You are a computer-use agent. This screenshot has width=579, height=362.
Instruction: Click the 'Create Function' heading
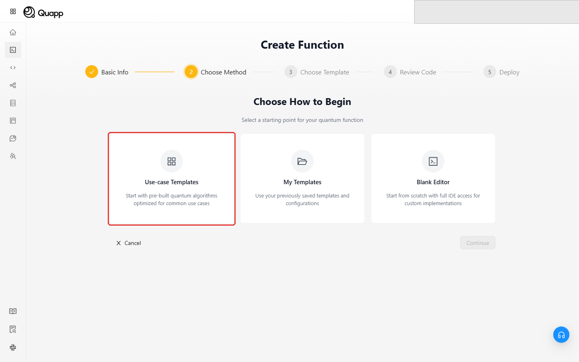point(302,45)
